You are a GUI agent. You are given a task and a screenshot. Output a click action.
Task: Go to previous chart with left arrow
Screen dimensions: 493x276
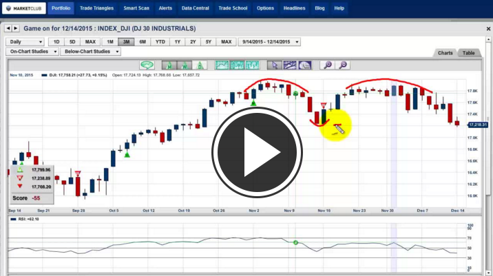tap(8, 28)
